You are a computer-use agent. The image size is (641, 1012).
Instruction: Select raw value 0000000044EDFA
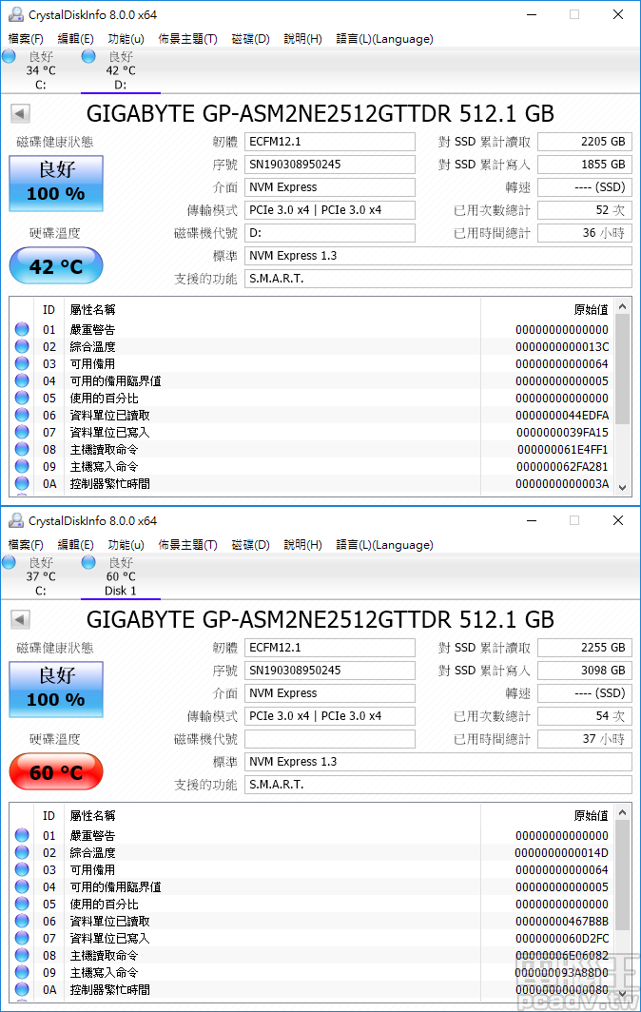coord(562,415)
